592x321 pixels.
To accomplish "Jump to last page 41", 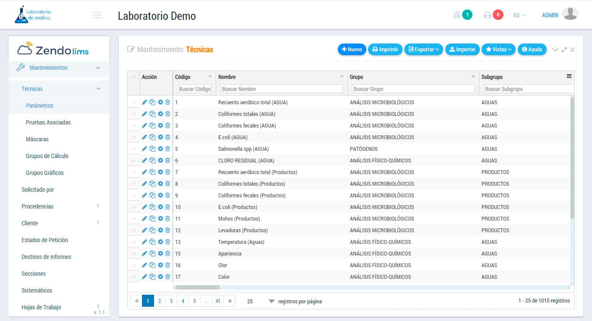I will (218, 301).
